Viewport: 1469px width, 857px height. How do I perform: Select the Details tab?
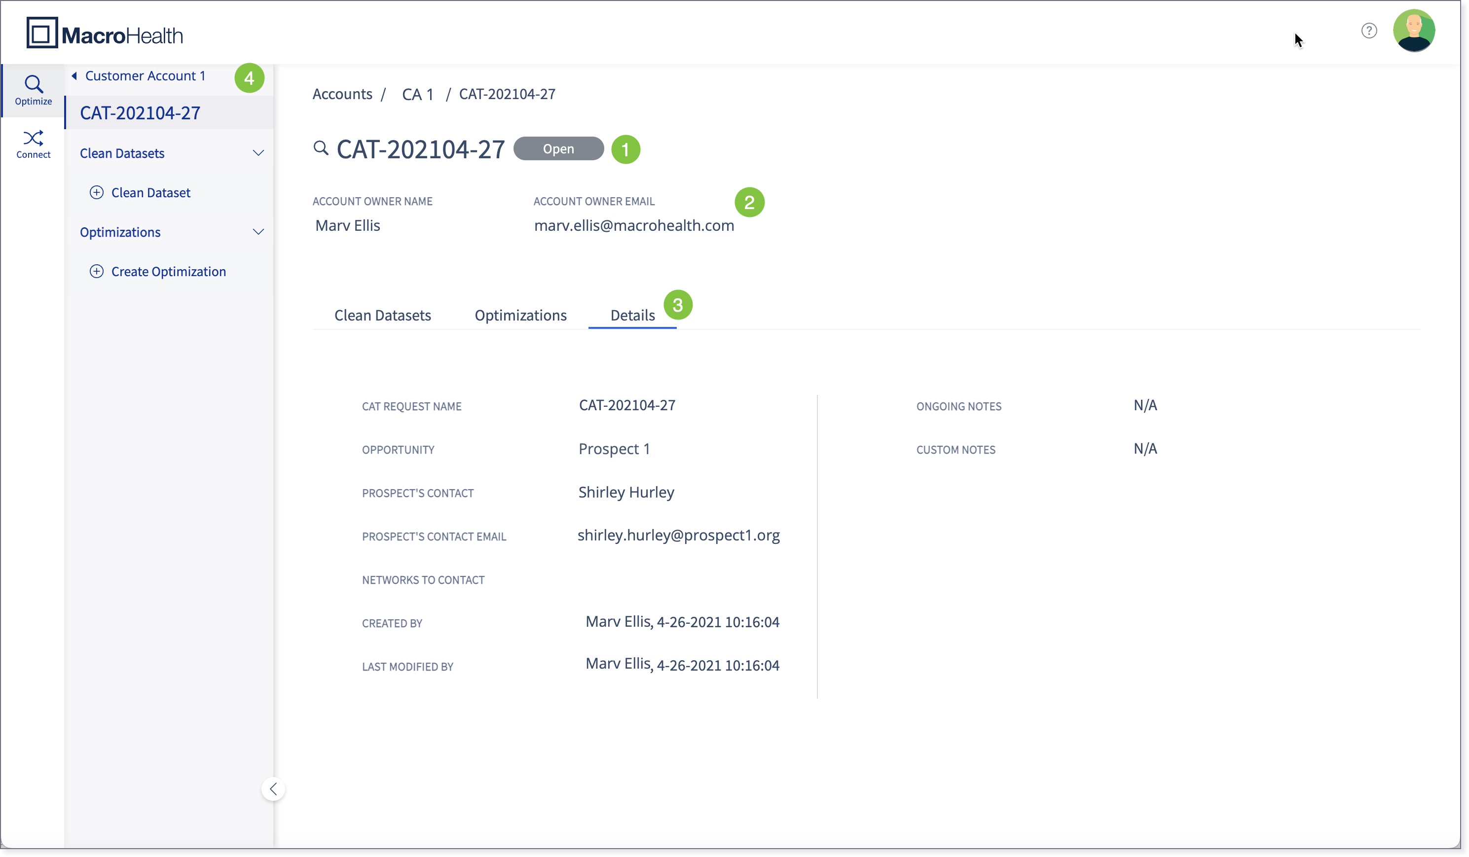click(x=632, y=315)
